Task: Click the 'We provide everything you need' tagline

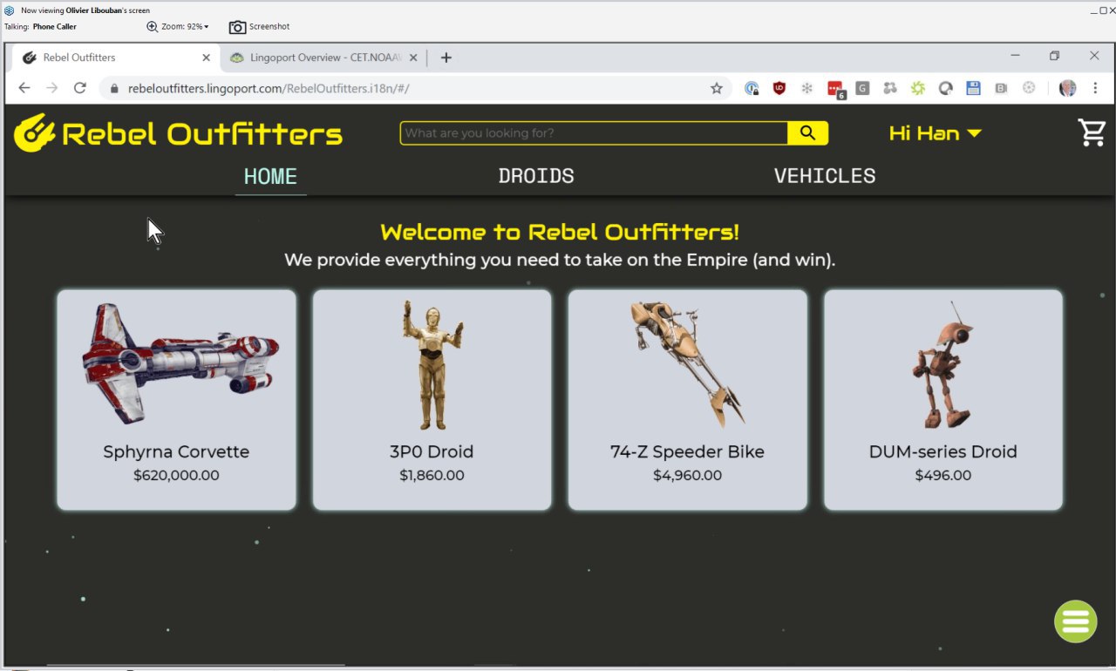Action: [560, 260]
